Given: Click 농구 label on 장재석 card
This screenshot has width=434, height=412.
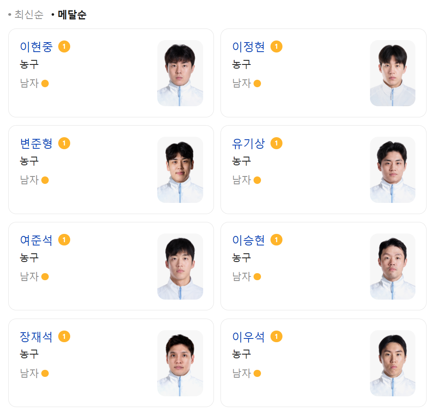Looking at the screenshot, I should [x=29, y=354].
